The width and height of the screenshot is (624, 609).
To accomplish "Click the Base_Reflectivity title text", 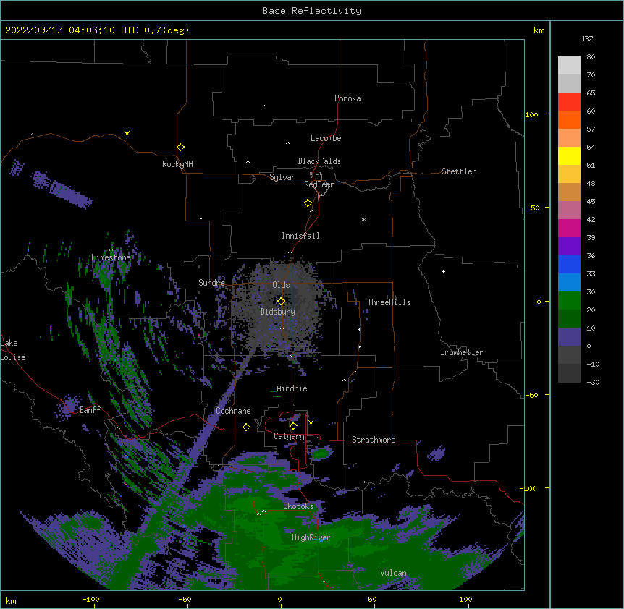I will point(312,11).
